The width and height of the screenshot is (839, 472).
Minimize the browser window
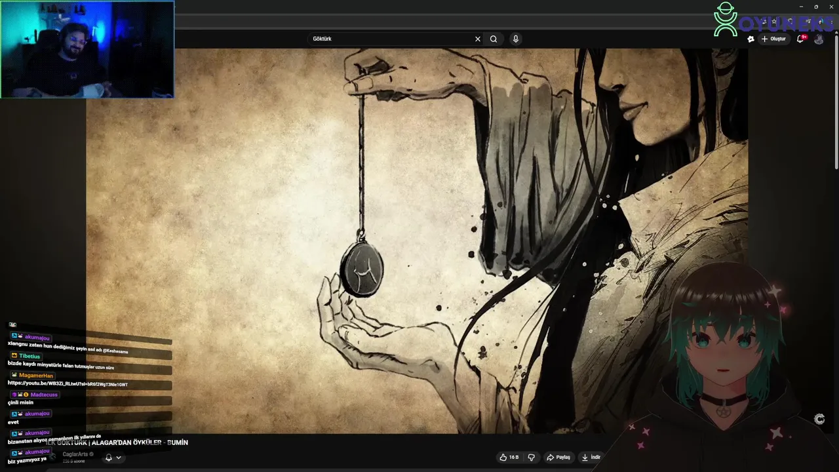801,7
